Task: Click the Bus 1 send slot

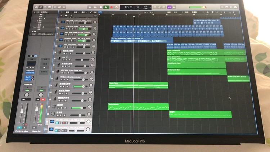Action: point(27,77)
